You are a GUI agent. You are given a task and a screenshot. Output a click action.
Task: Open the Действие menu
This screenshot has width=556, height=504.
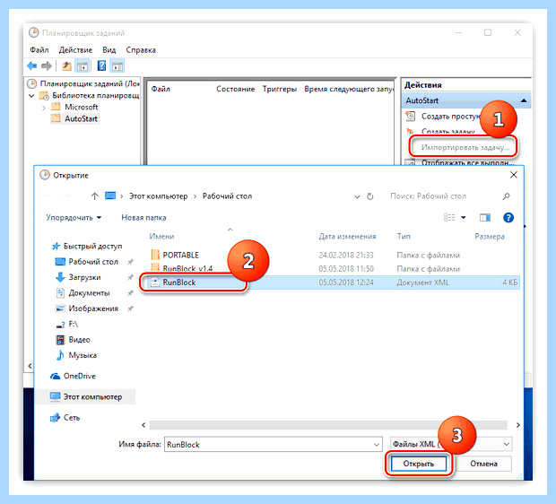point(75,50)
